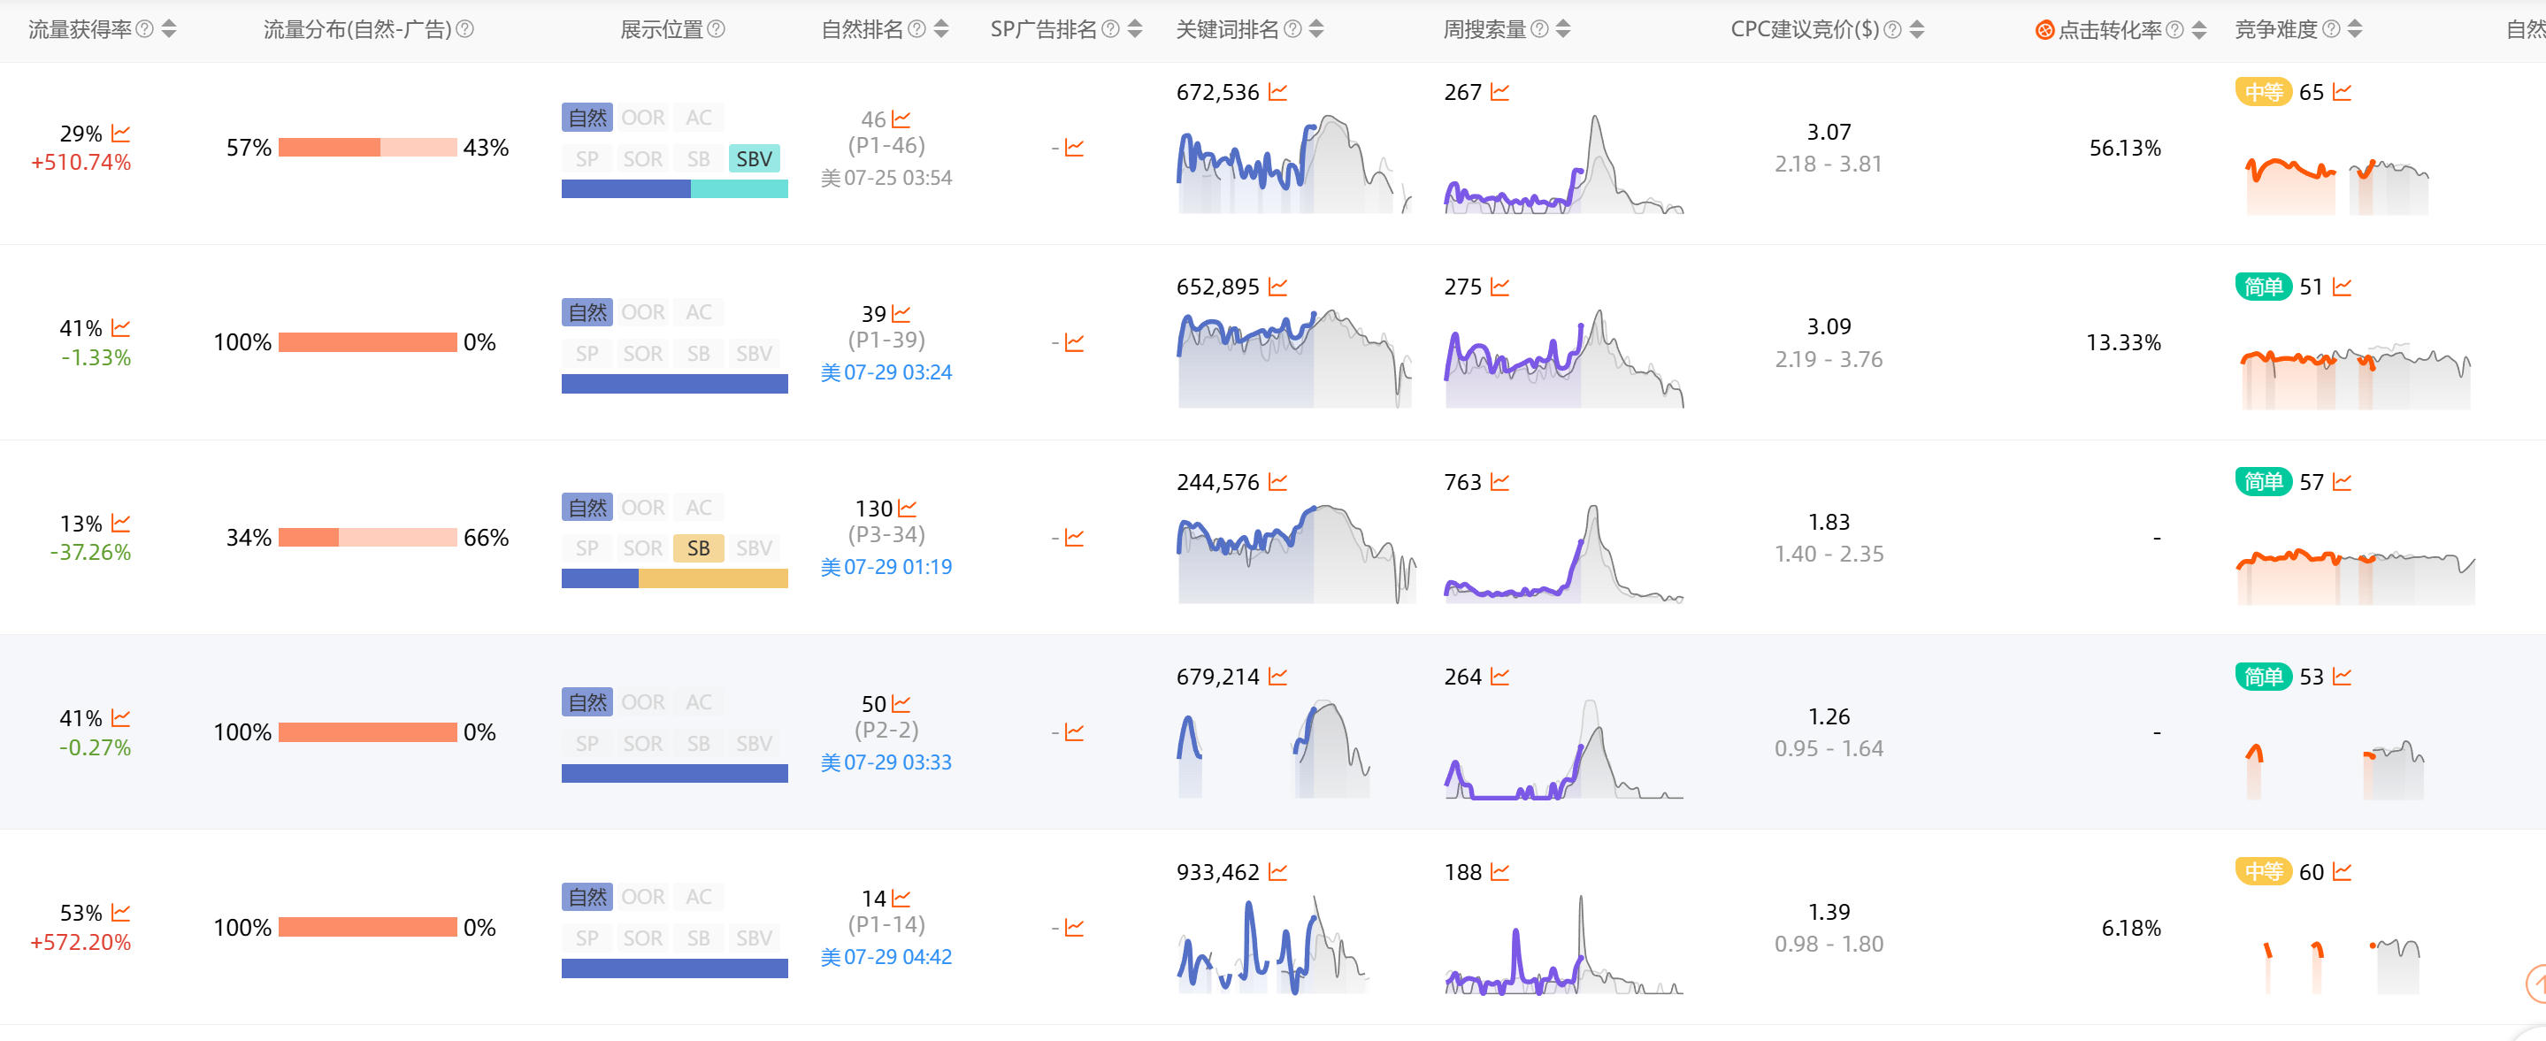Click the 关键词排名 column header
This screenshot has width=2546, height=1041.
[x=1226, y=28]
